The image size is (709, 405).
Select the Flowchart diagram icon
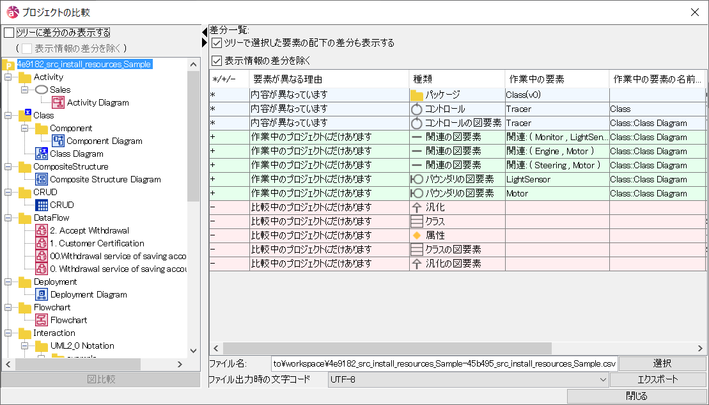click(42, 320)
